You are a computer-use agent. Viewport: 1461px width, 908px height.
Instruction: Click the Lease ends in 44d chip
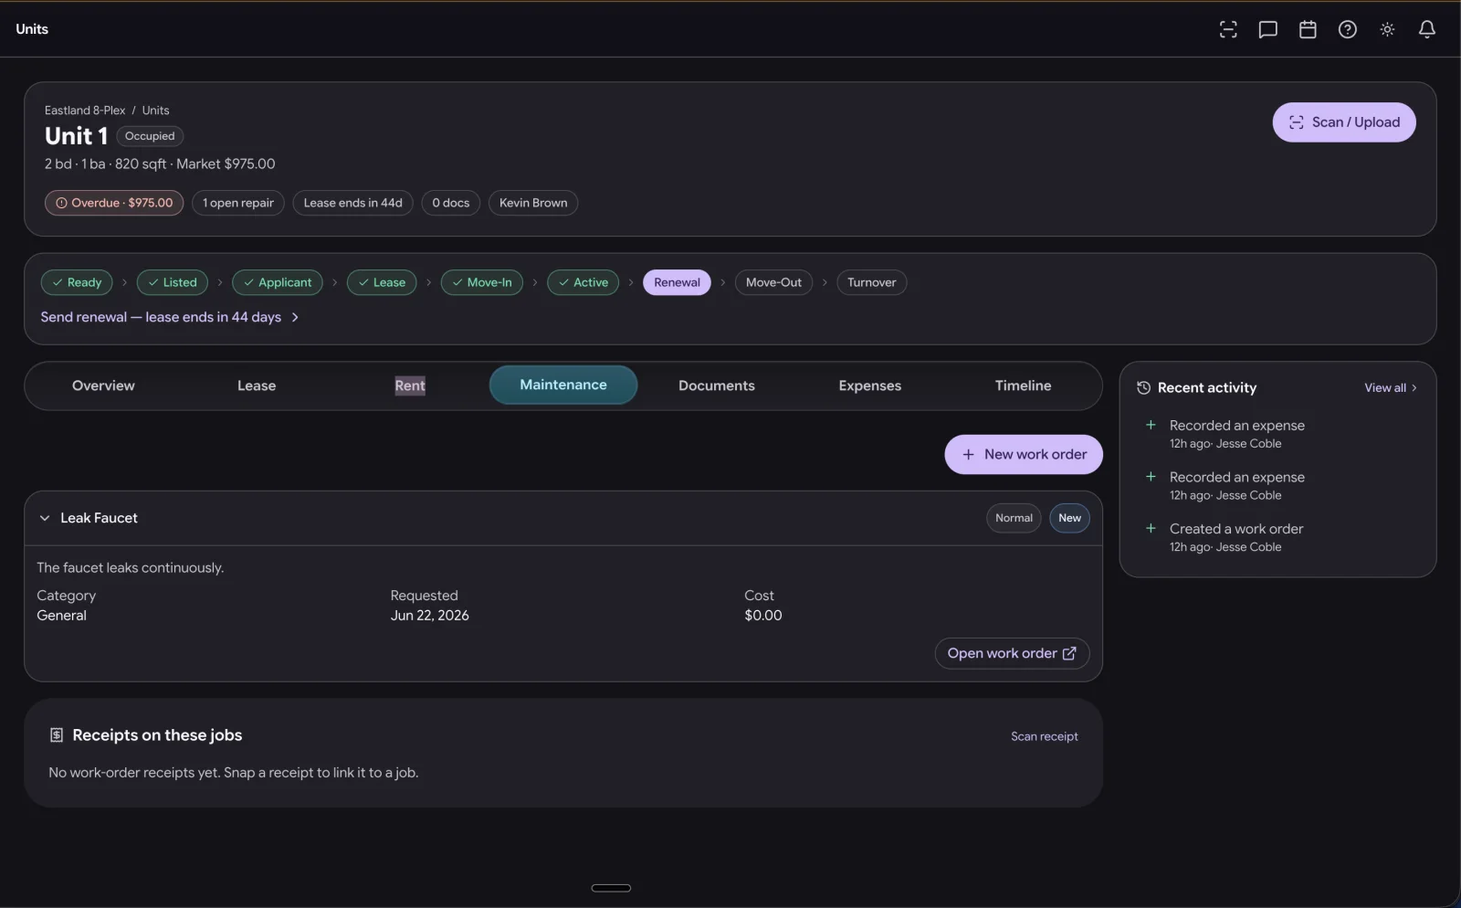pyautogui.click(x=352, y=203)
